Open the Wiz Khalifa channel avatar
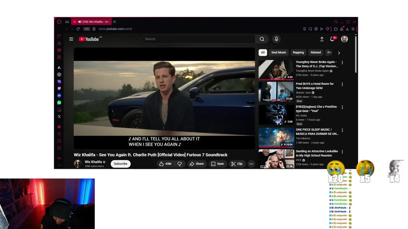Screen dimensions: 408x229 (77, 164)
